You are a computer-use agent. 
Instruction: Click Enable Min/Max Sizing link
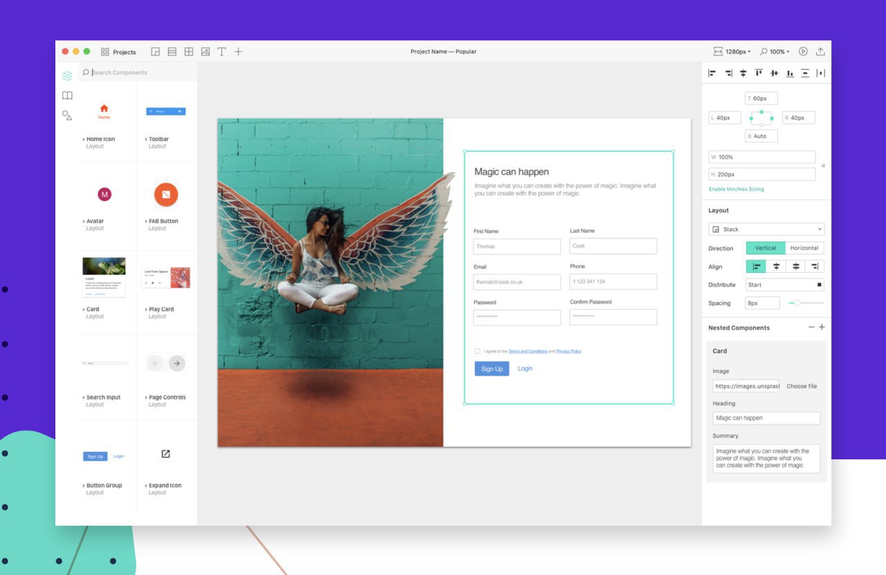click(x=736, y=189)
